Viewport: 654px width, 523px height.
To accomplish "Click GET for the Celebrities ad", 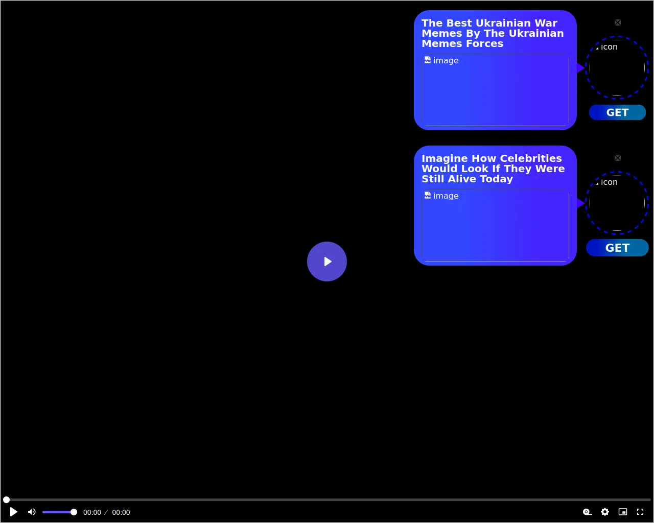I will [617, 248].
